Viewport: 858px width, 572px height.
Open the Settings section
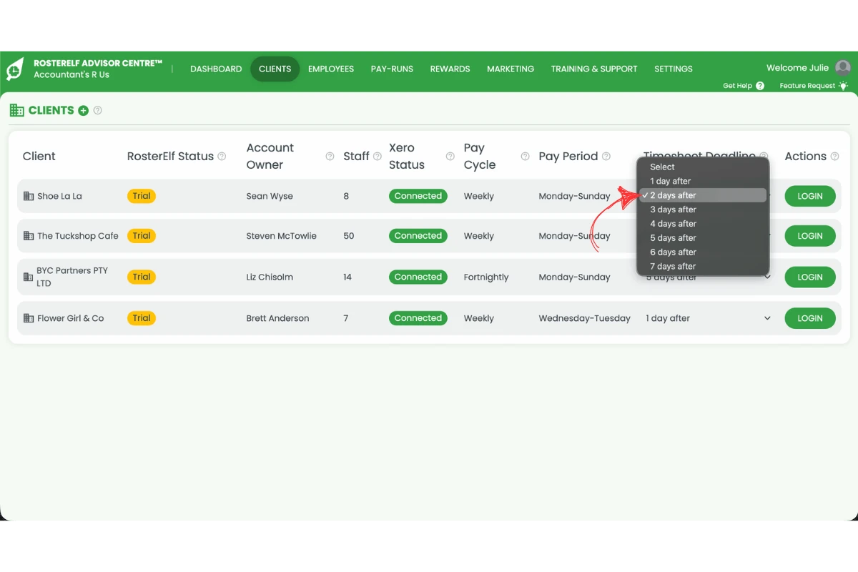coord(674,69)
